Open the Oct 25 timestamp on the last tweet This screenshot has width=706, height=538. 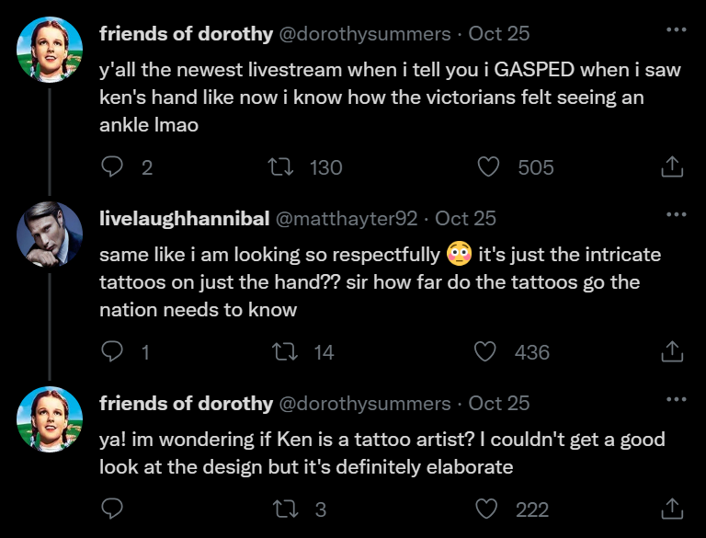pos(499,403)
